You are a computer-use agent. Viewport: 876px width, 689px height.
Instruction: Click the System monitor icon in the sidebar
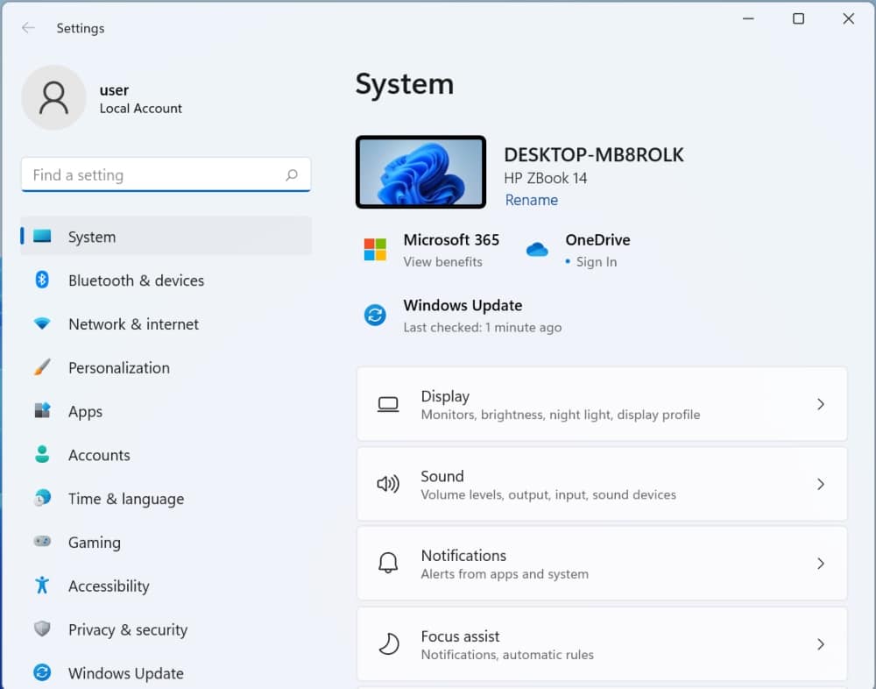pos(42,236)
